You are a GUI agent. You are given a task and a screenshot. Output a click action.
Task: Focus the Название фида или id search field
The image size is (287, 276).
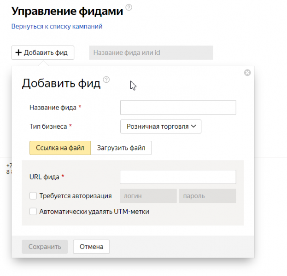(151, 52)
